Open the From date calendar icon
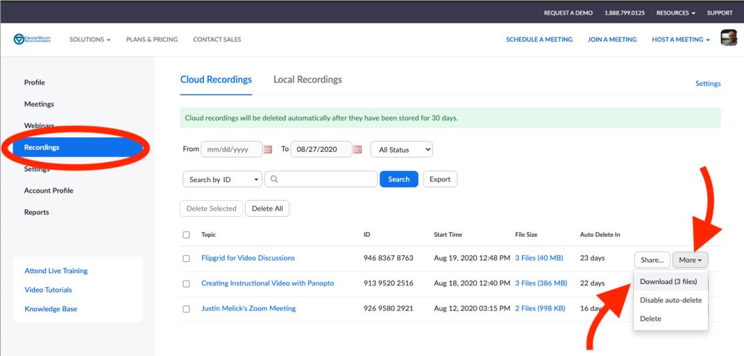744x356 pixels. coord(268,149)
